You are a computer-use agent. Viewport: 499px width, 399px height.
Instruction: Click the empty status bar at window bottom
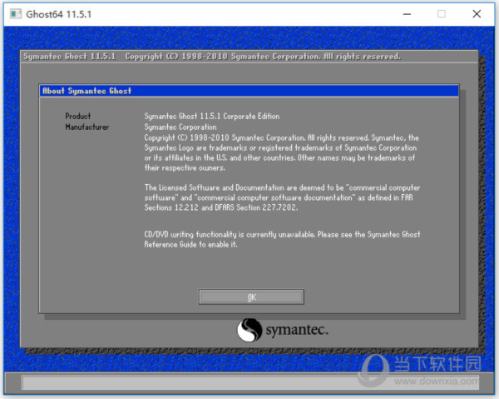pyautogui.click(x=250, y=382)
